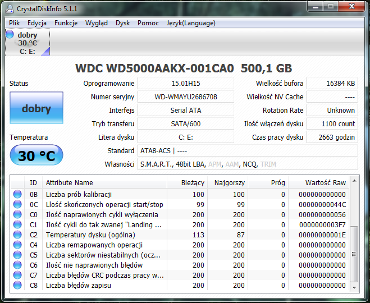Screen dimensions: 370x303
Task: Click the status orb in row C8
Action: 17,285
